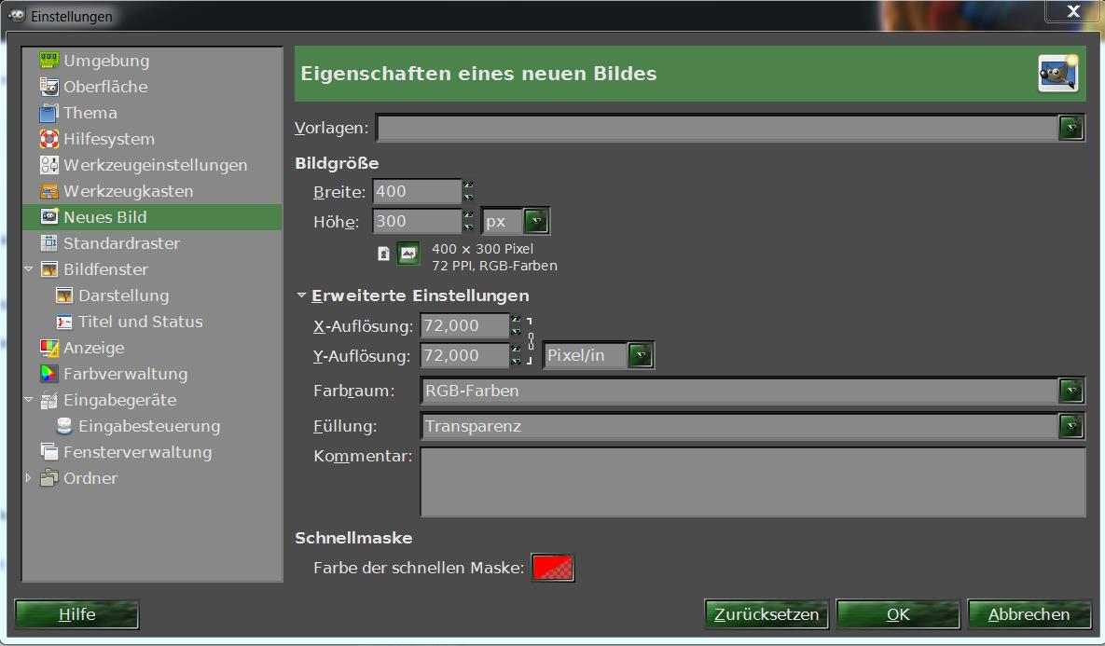Click the Eingabesteuerung icon
1105x646 pixels.
pos(64,425)
